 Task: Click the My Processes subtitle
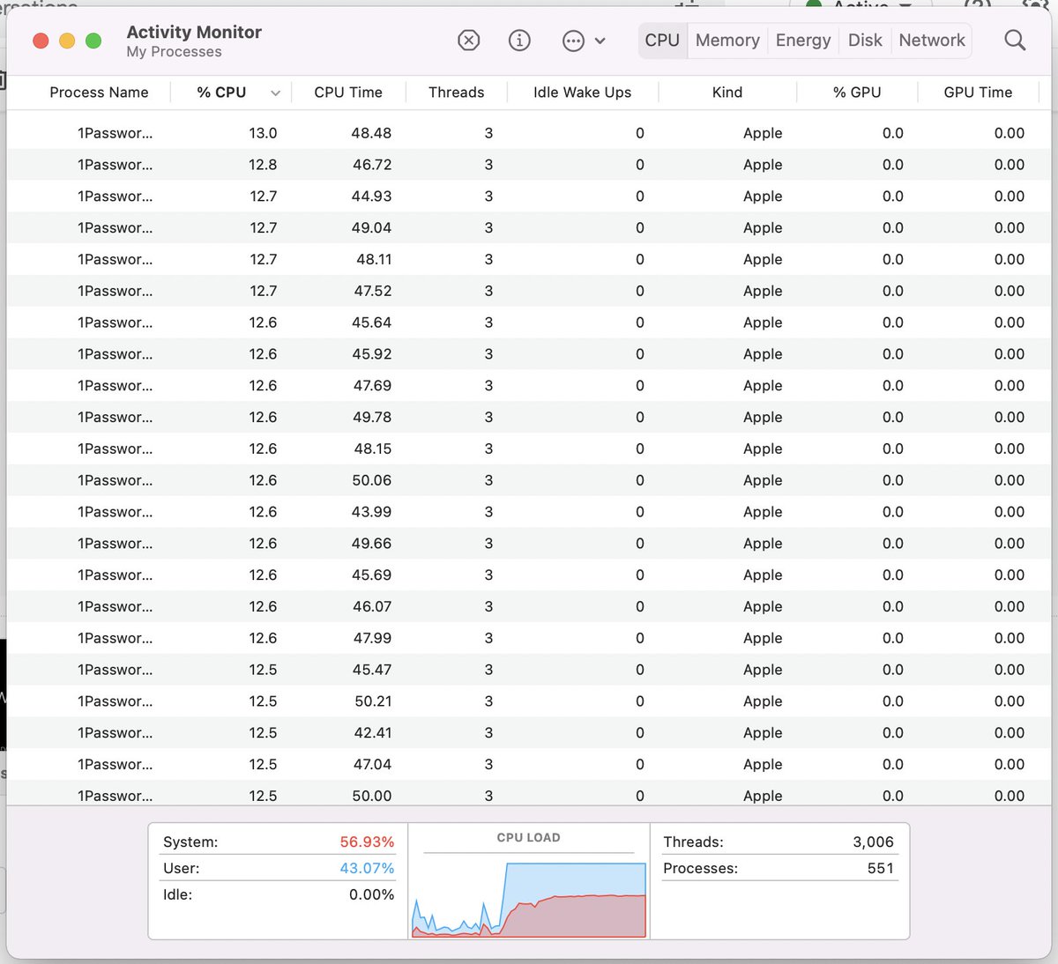(174, 52)
